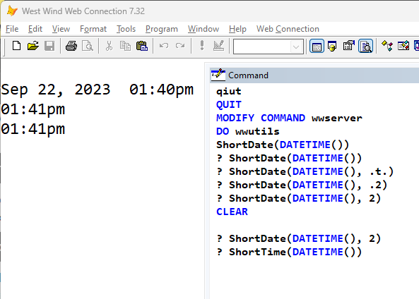Open the Web Connection menu
The image size is (419, 299).
tap(288, 29)
